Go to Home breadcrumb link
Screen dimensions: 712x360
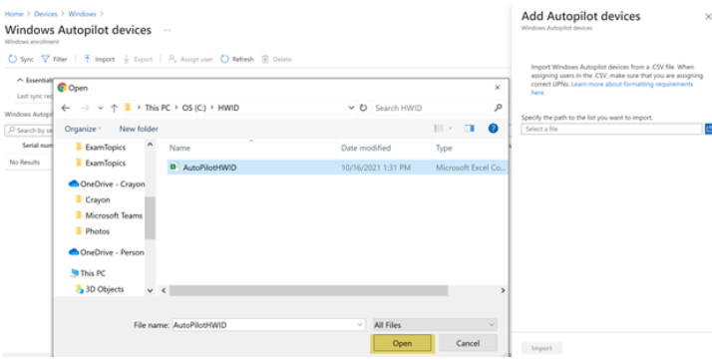(14, 14)
